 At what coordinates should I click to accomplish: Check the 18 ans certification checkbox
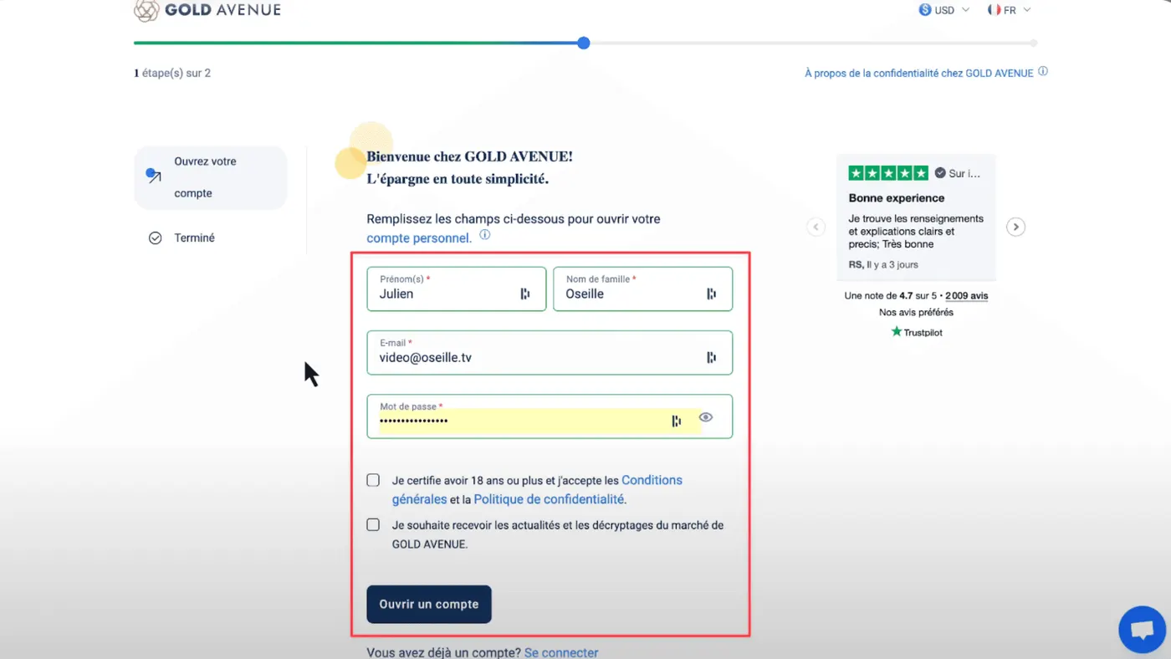coord(373,480)
